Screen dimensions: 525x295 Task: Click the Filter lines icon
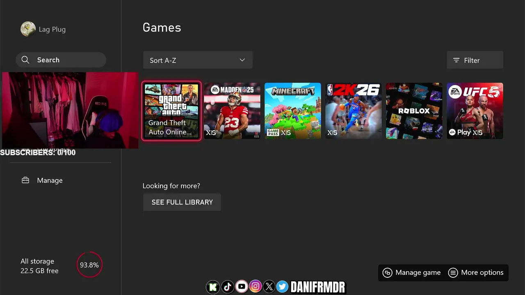pyautogui.click(x=456, y=60)
